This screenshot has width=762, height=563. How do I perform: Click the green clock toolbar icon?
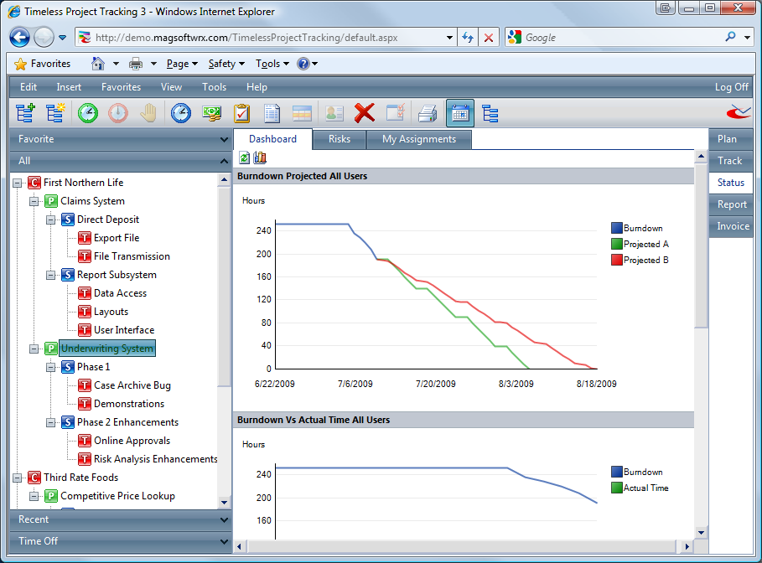[x=88, y=113]
